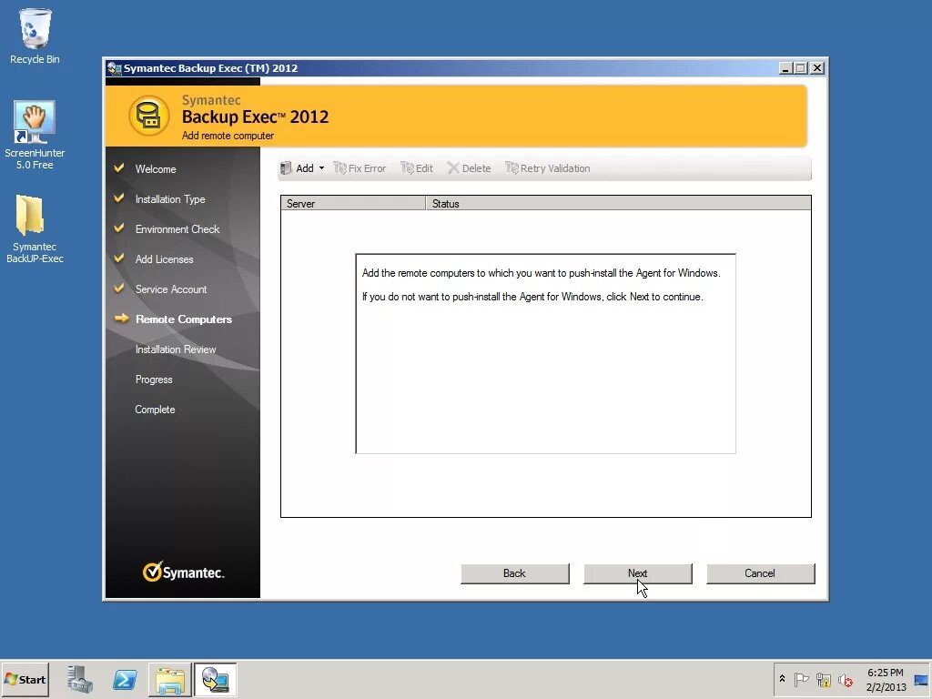Click the Fix Error toolbar button

pyautogui.click(x=360, y=168)
